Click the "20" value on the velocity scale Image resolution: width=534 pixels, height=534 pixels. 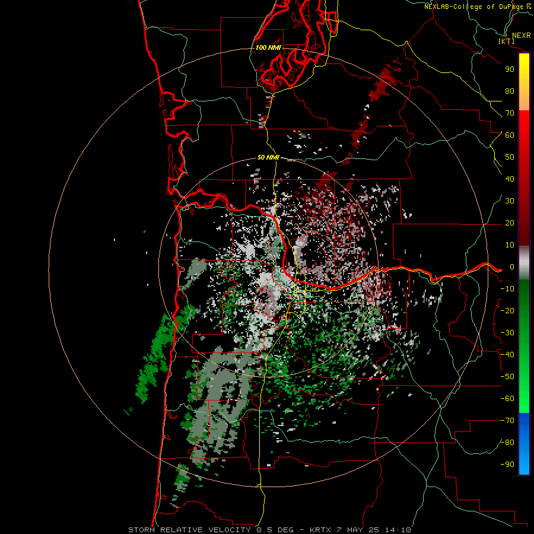[510, 223]
